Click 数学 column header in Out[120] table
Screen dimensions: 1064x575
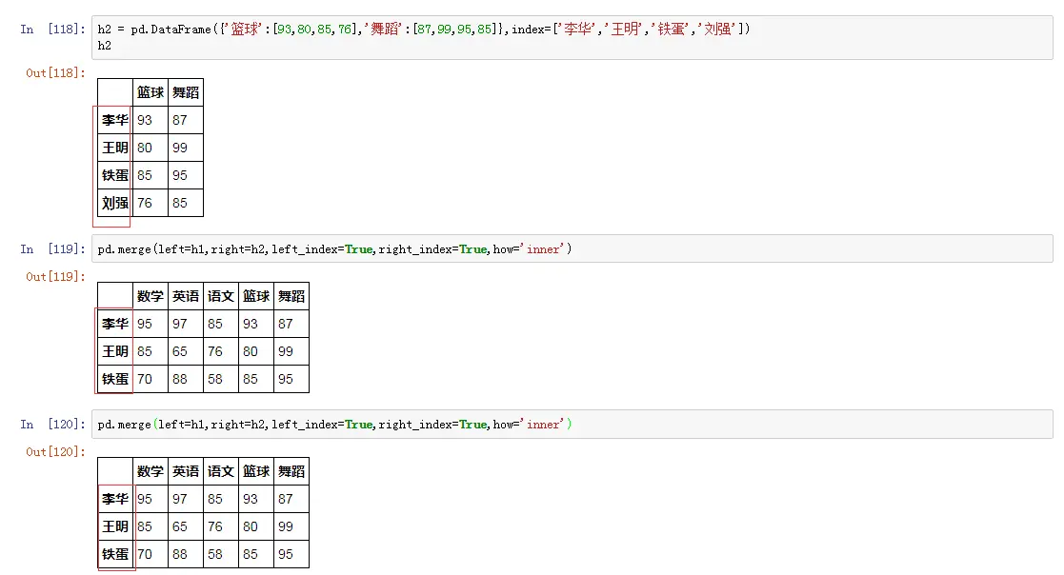150,471
